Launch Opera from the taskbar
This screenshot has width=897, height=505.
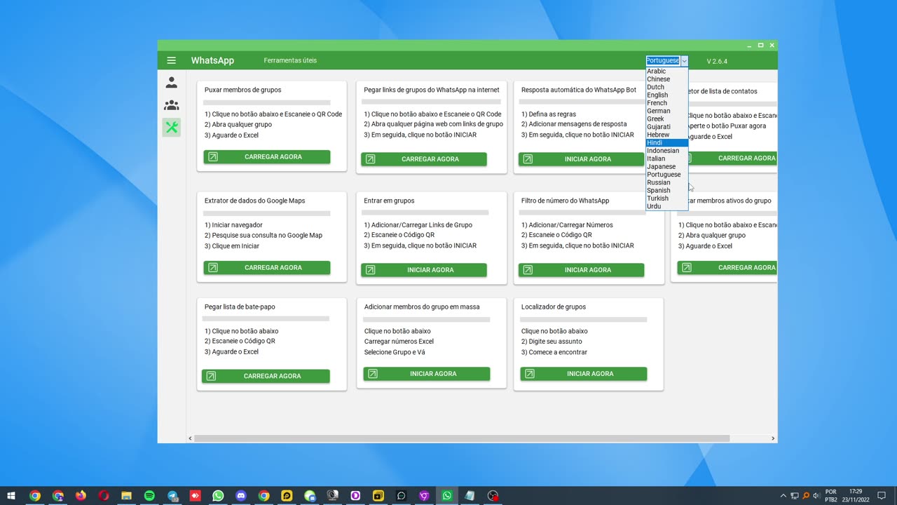(104, 496)
